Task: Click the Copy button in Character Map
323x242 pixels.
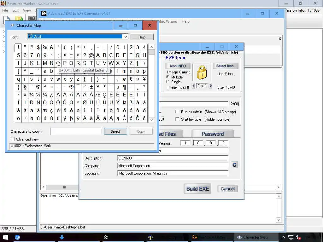Action: [141, 131]
